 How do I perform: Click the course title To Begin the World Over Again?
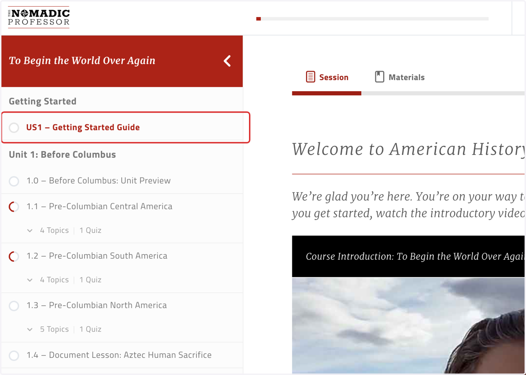pyautogui.click(x=82, y=61)
